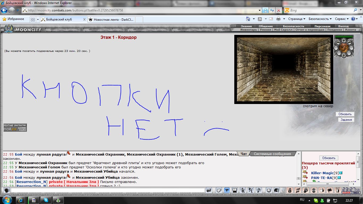Click the Обновить button under the dungeon view

point(345,114)
